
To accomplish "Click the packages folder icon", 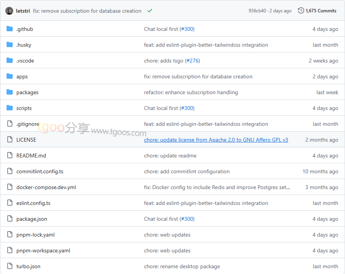I will pyautogui.click(x=10, y=92).
